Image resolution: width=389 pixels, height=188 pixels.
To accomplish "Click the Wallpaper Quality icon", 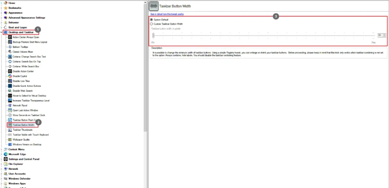I will [10, 139].
